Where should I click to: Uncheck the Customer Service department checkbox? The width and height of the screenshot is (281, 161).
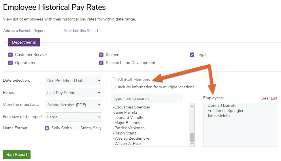point(10,55)
